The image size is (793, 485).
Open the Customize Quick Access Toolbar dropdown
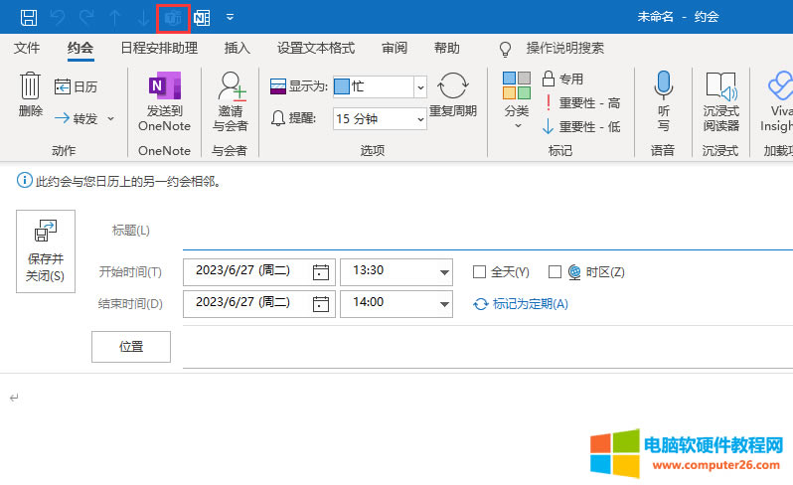click(x=231, y=17)
